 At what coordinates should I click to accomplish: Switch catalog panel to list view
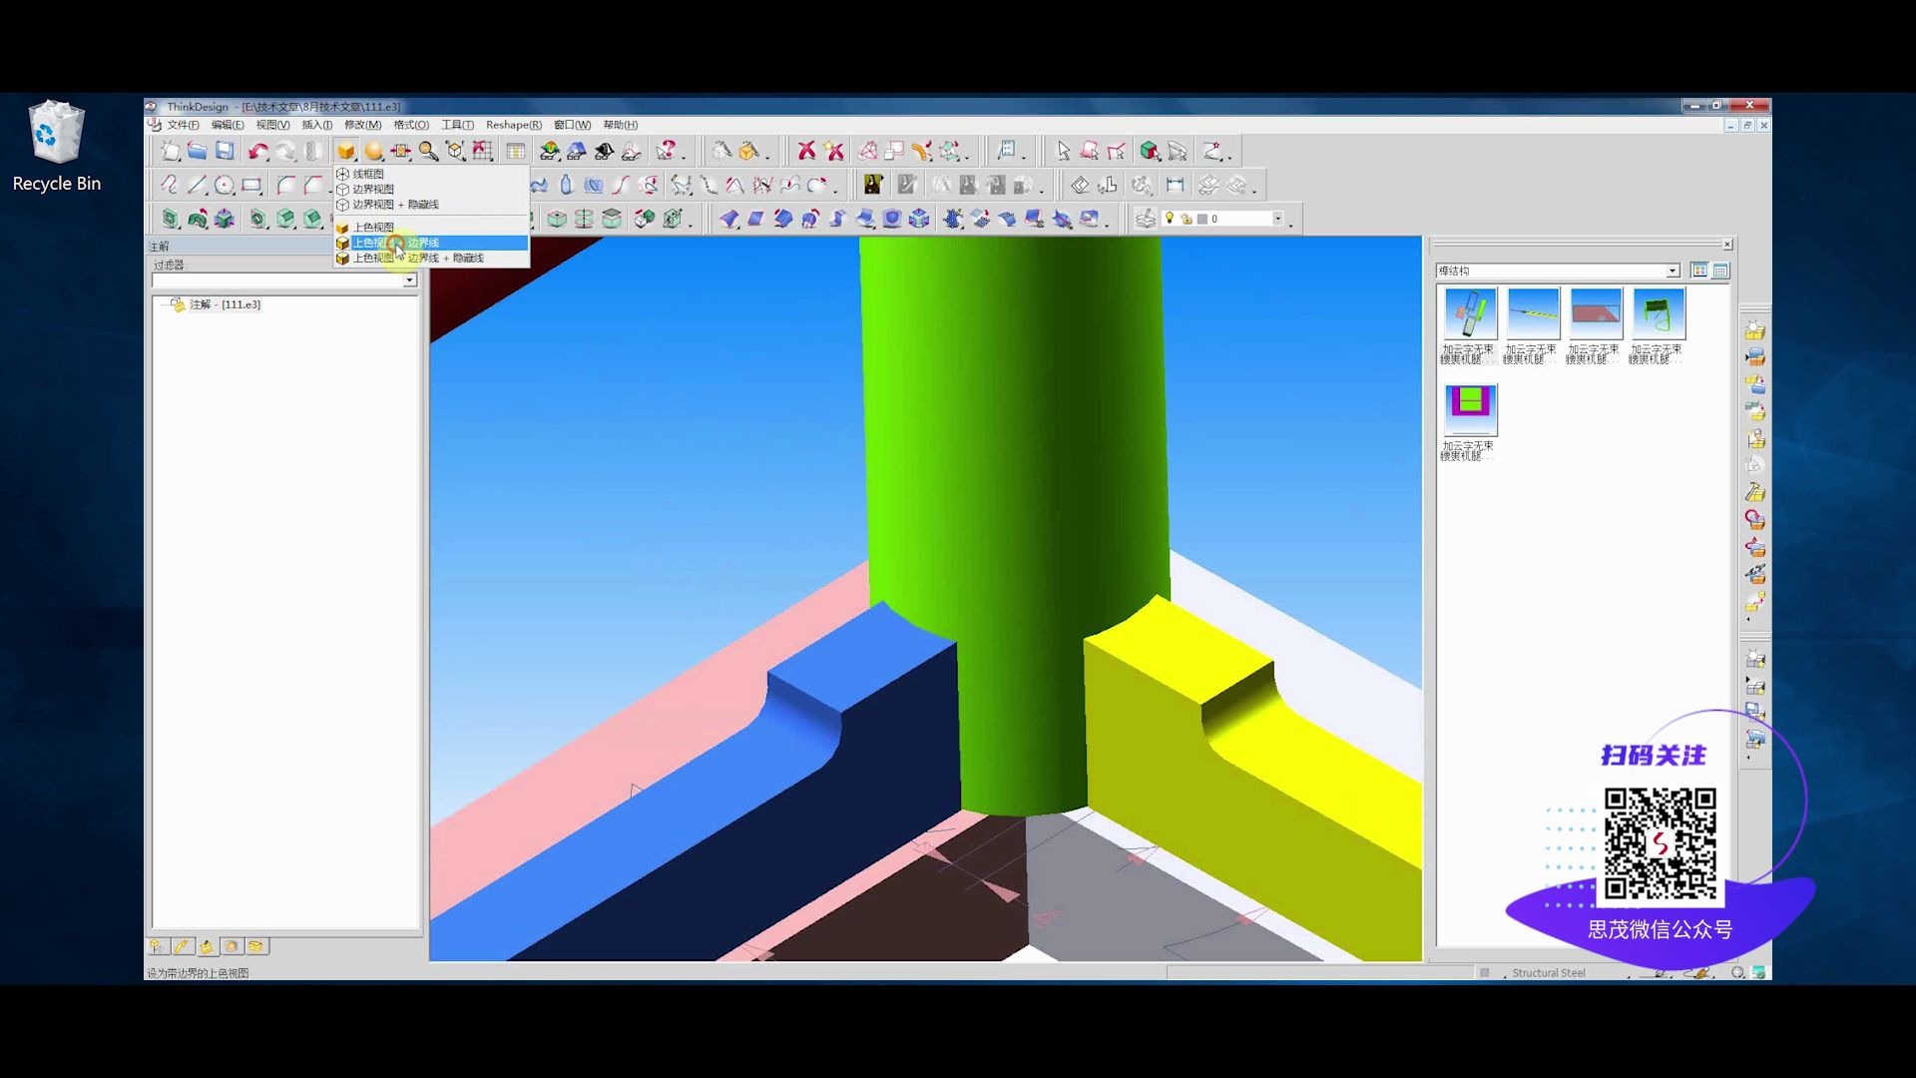click(x=1720, y=270)
